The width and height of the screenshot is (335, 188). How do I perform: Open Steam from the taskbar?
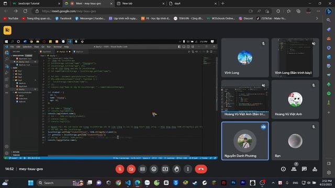(x=195, y=183)
